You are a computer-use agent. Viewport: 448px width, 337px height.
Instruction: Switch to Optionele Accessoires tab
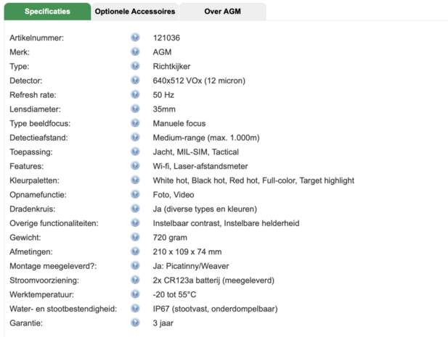135,12
